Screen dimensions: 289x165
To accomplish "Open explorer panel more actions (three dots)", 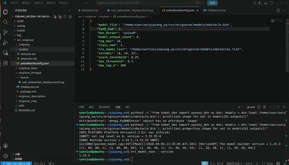I will tap(70, 10).
